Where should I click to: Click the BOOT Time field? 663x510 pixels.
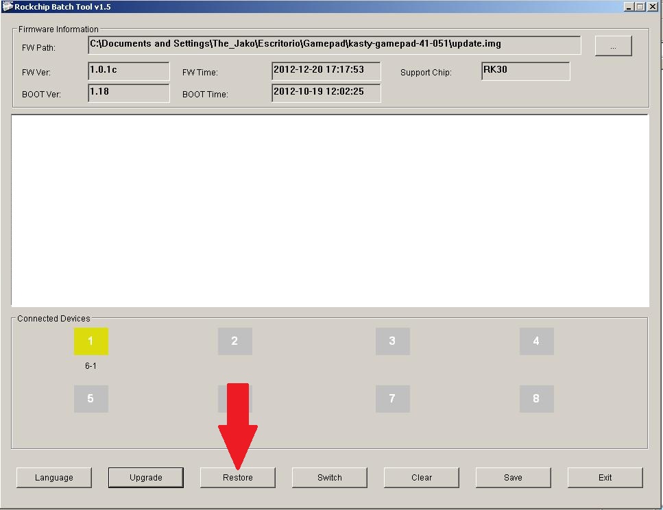tap(326, 93)
